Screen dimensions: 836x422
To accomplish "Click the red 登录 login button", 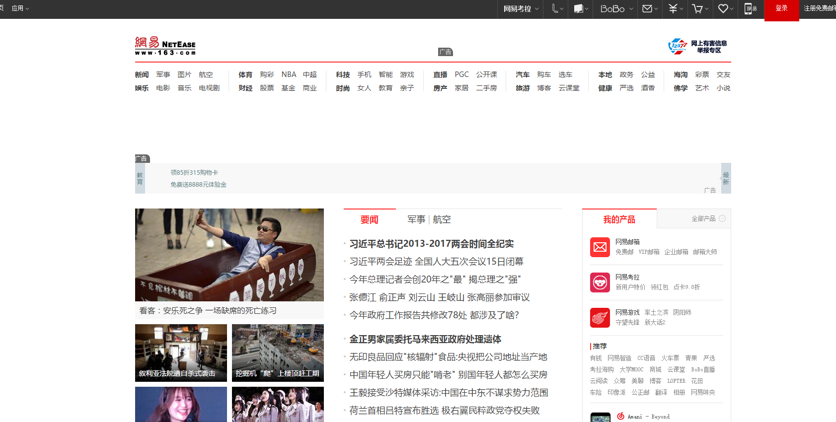I will [x=781, y=9].
